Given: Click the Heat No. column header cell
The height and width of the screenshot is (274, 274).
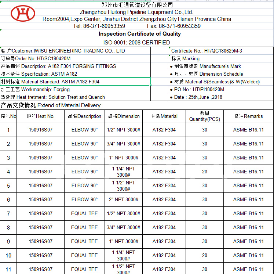Looking at the screenshot, I should click(41, 116).
